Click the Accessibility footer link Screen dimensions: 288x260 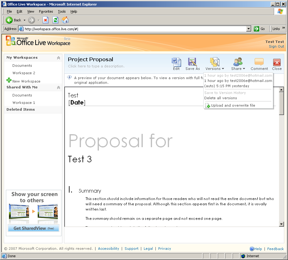pyautogui.click(x=108, y=249)
